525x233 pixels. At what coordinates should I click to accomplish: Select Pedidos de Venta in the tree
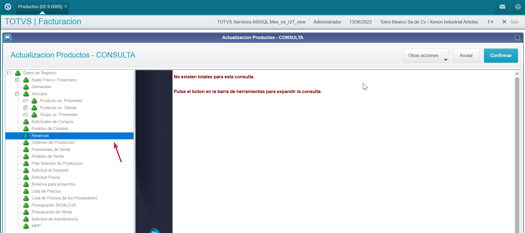click(47, 156)
